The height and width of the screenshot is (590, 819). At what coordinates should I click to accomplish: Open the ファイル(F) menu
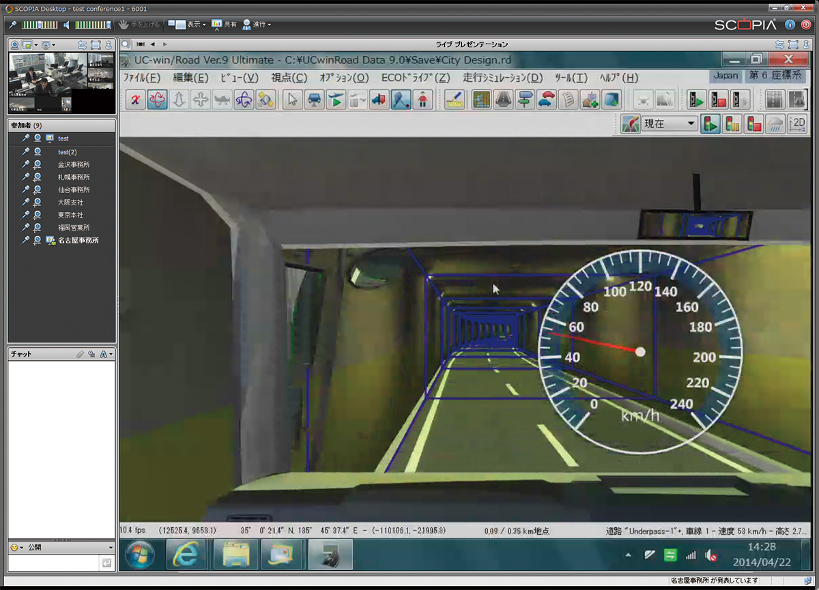(141, 78)
